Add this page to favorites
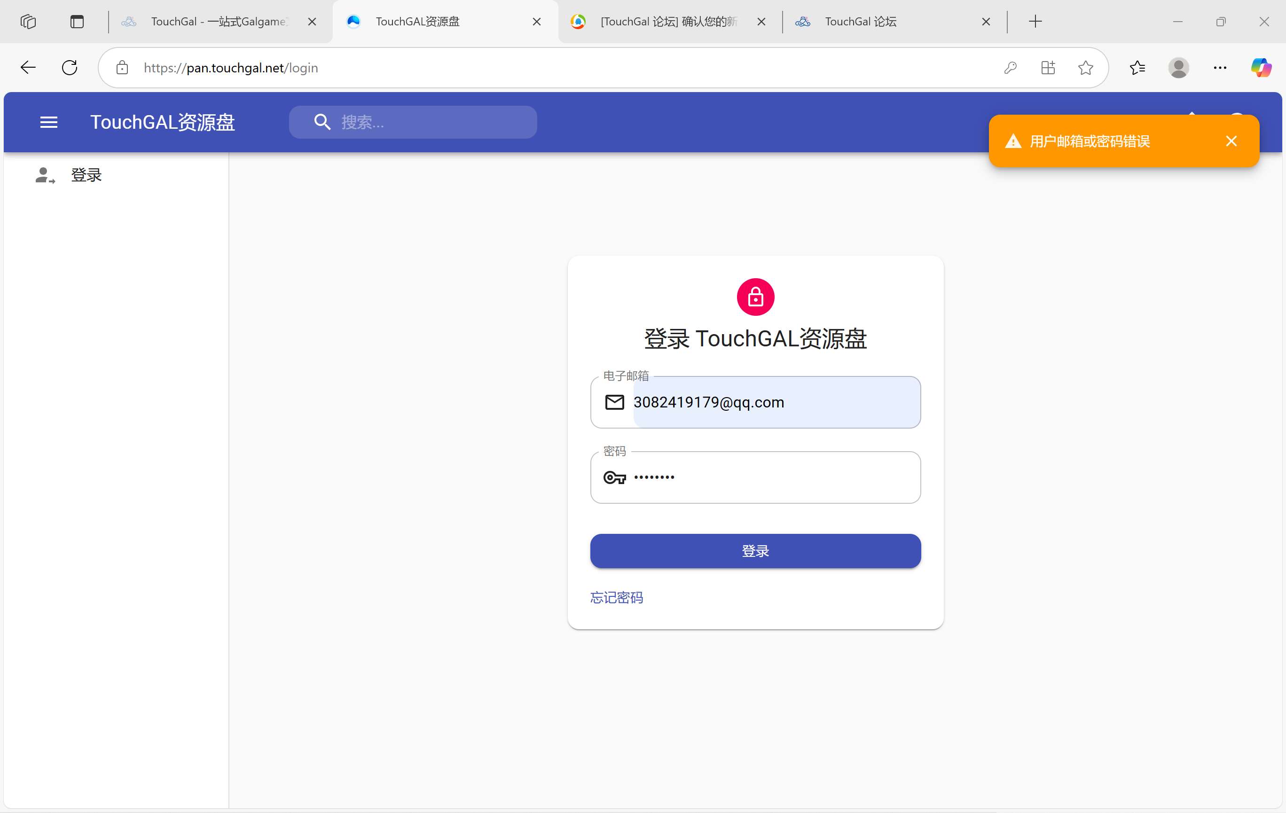The height and width of the screenshot is (813, 1286). pyautogui.click(x=1085, y=68)
